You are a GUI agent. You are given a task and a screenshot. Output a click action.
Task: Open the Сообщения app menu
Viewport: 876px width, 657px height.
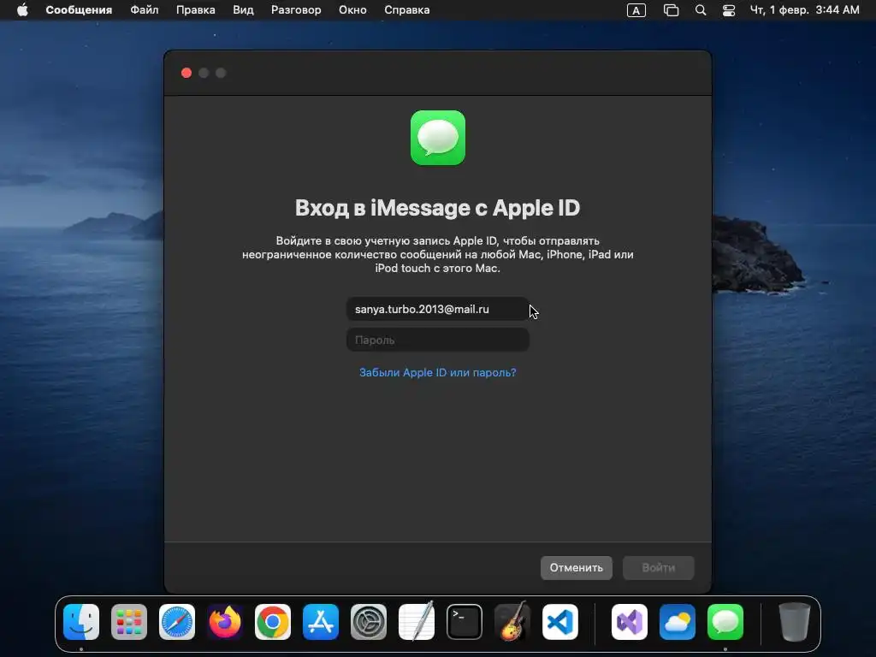[x=79, y=10]
